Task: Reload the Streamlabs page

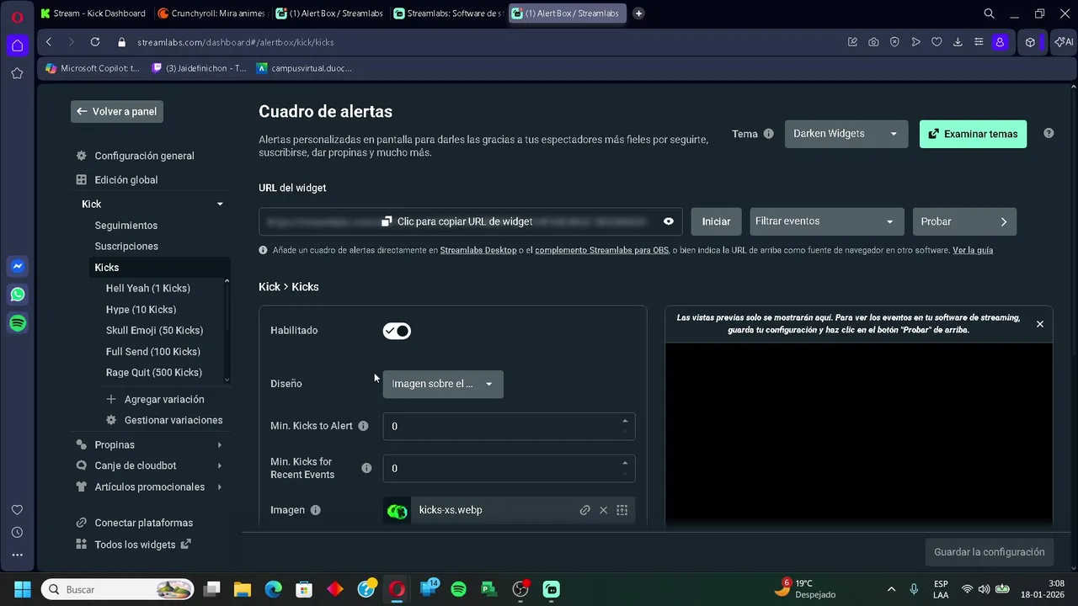Action: coord(95,42)
